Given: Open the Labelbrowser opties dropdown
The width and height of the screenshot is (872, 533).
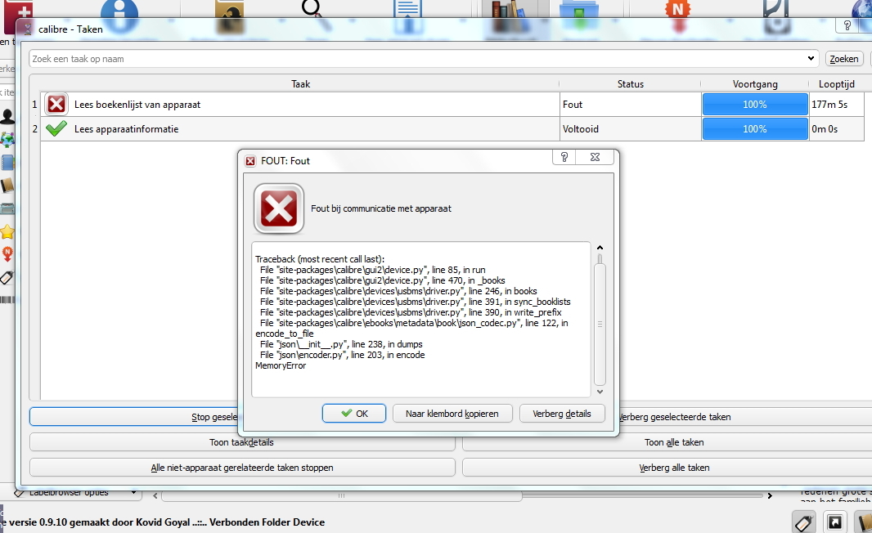Looking at the screenshot, I should click(x=133, y=492).
